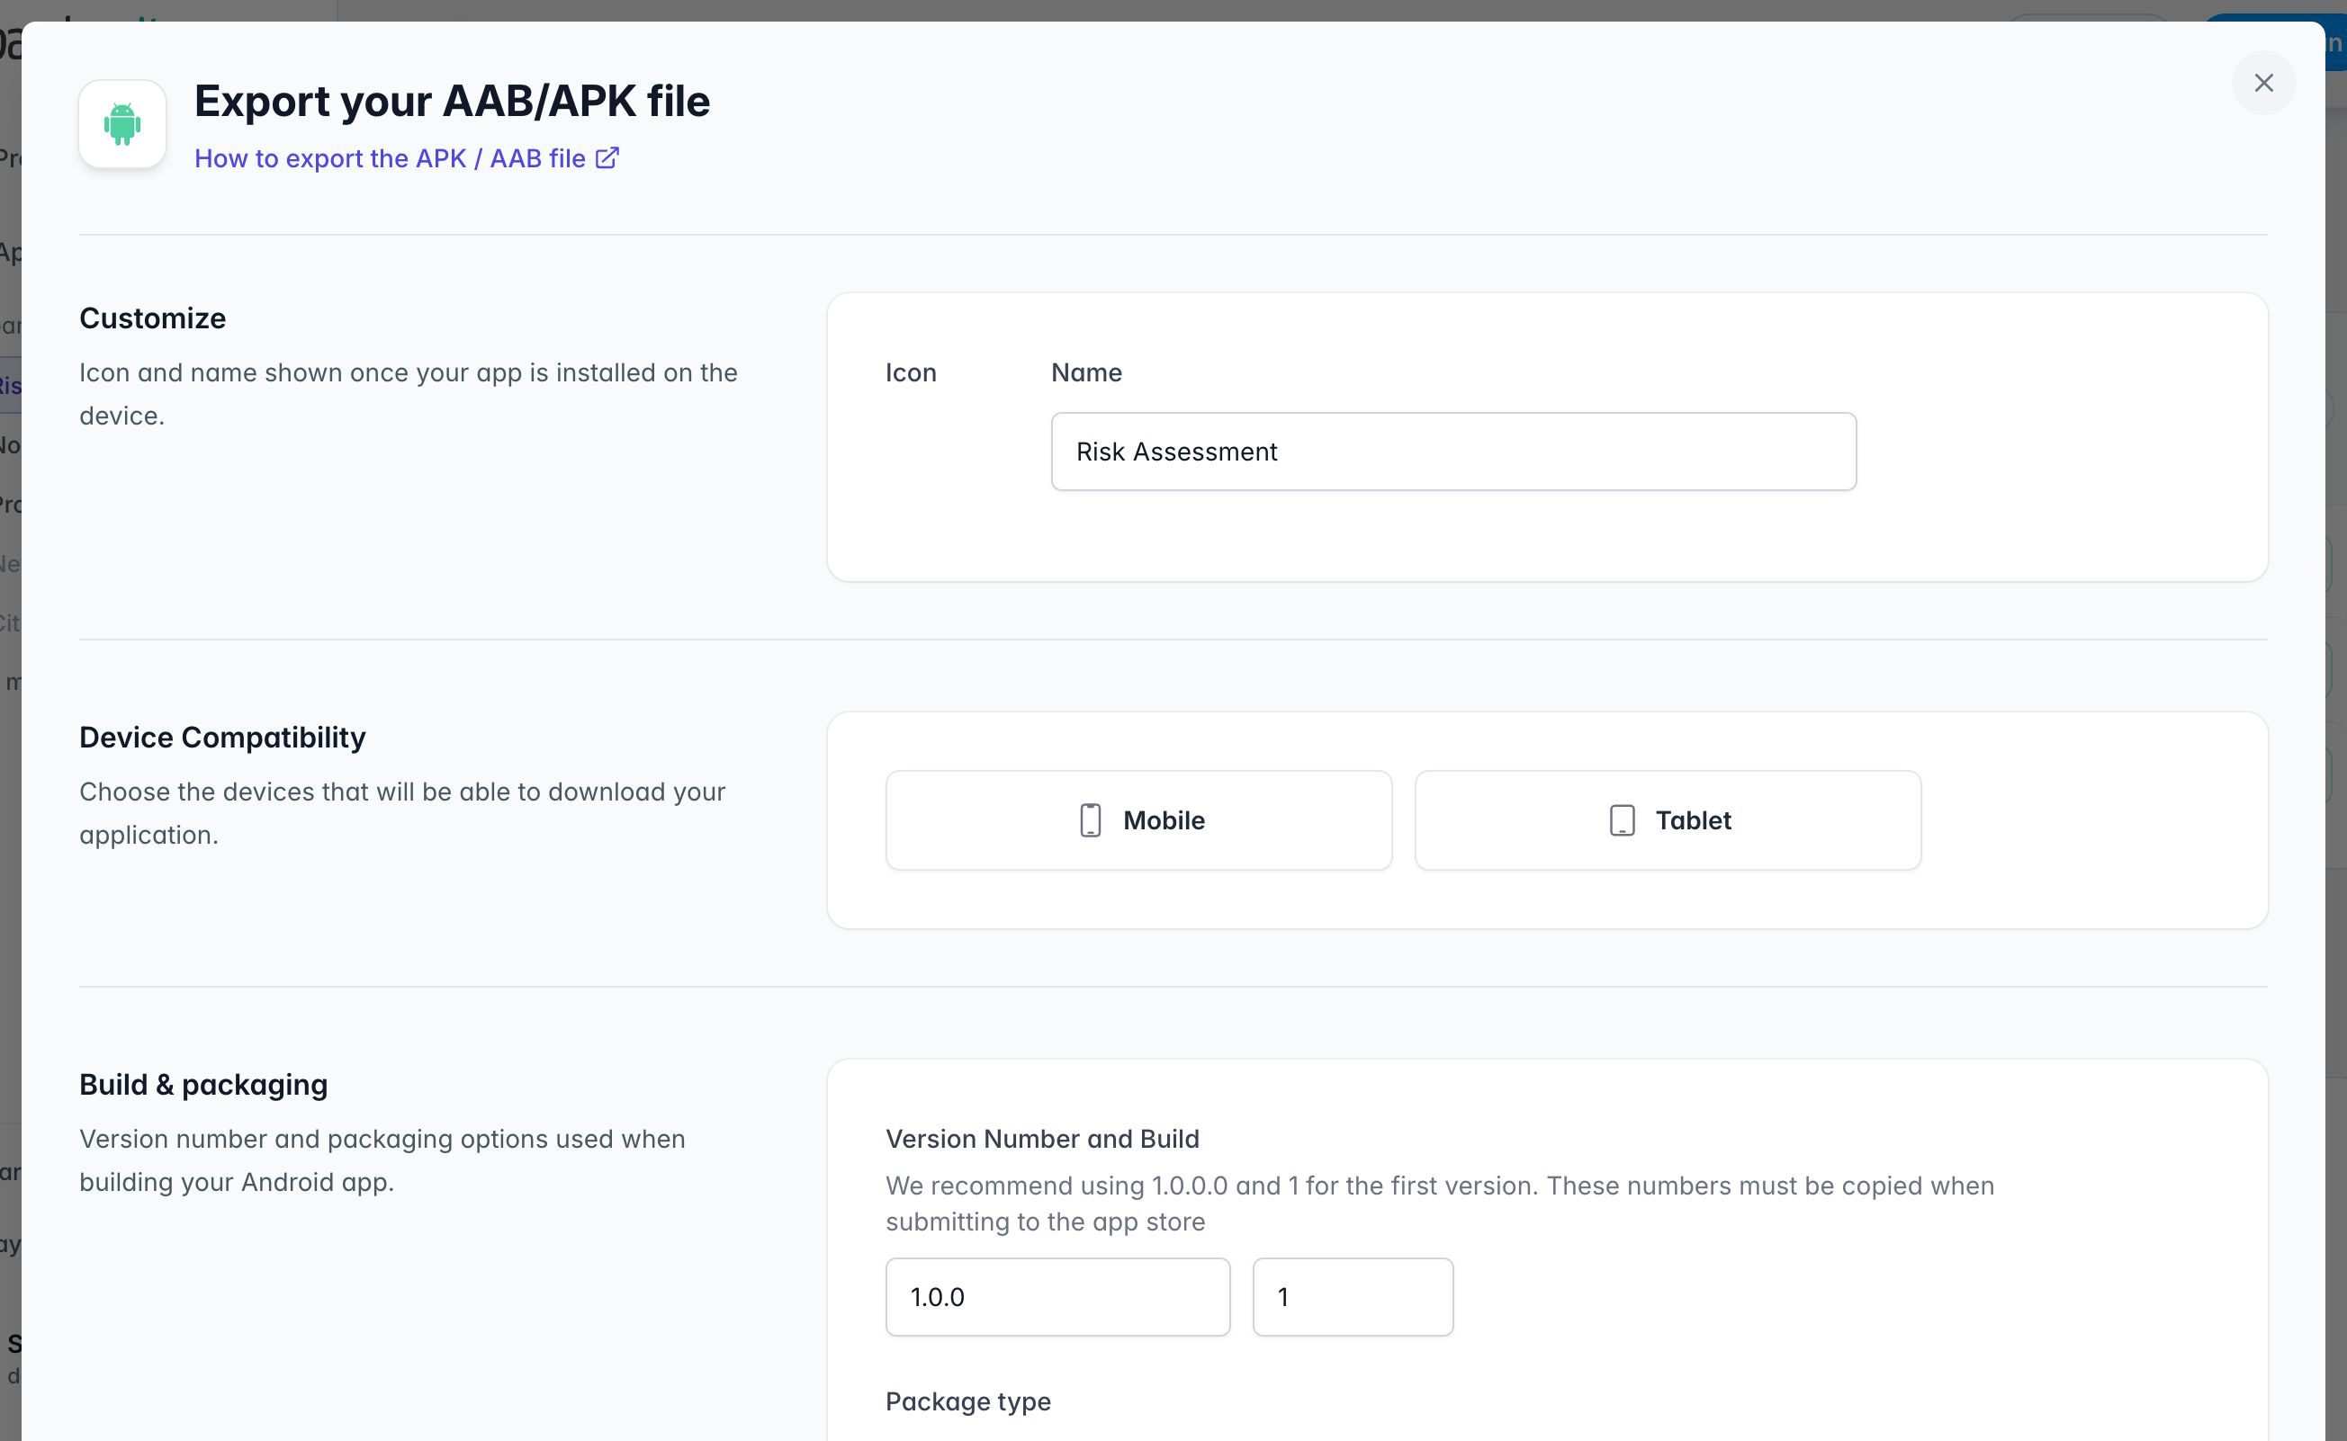Click the Version Number and Build label
The image size is (2347, 1441).
[1042, 1139]
